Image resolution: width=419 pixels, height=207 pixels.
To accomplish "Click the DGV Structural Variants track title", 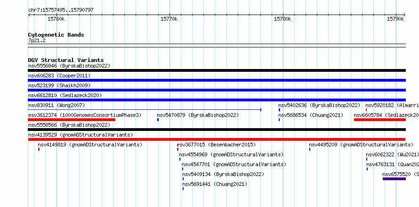I will tap(66, 60).
